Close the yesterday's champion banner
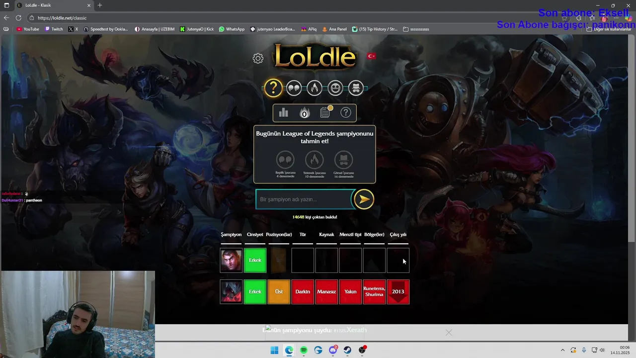 (449, 332)
